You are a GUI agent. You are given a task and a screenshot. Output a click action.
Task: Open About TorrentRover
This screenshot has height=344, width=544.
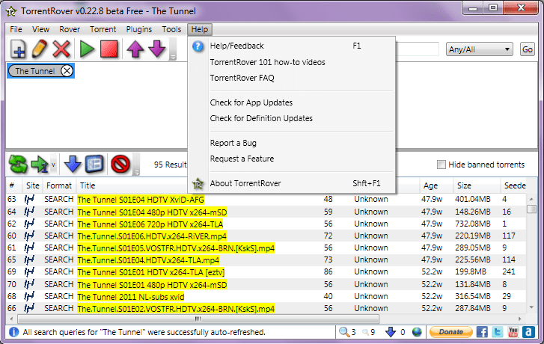291,183
